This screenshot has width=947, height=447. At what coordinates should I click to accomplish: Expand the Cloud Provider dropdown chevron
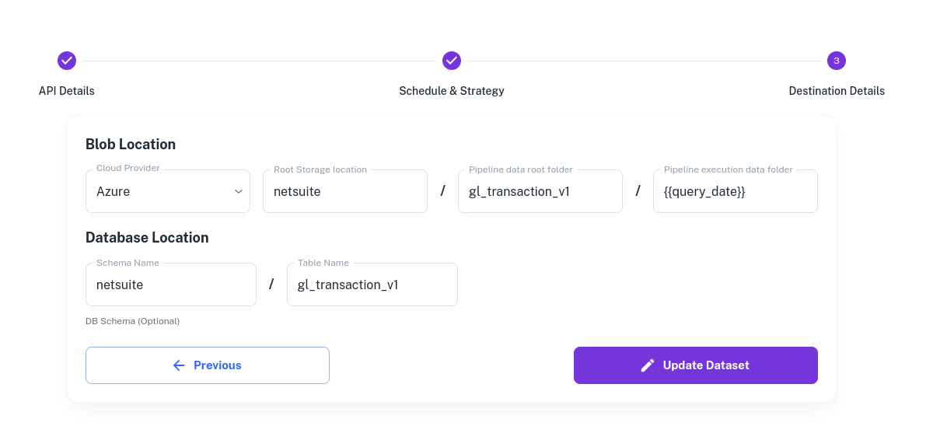(239, 191)
